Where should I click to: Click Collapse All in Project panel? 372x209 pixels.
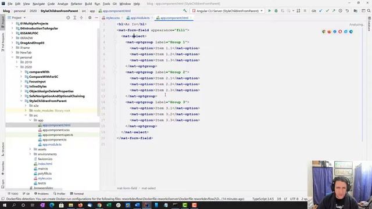81,18
